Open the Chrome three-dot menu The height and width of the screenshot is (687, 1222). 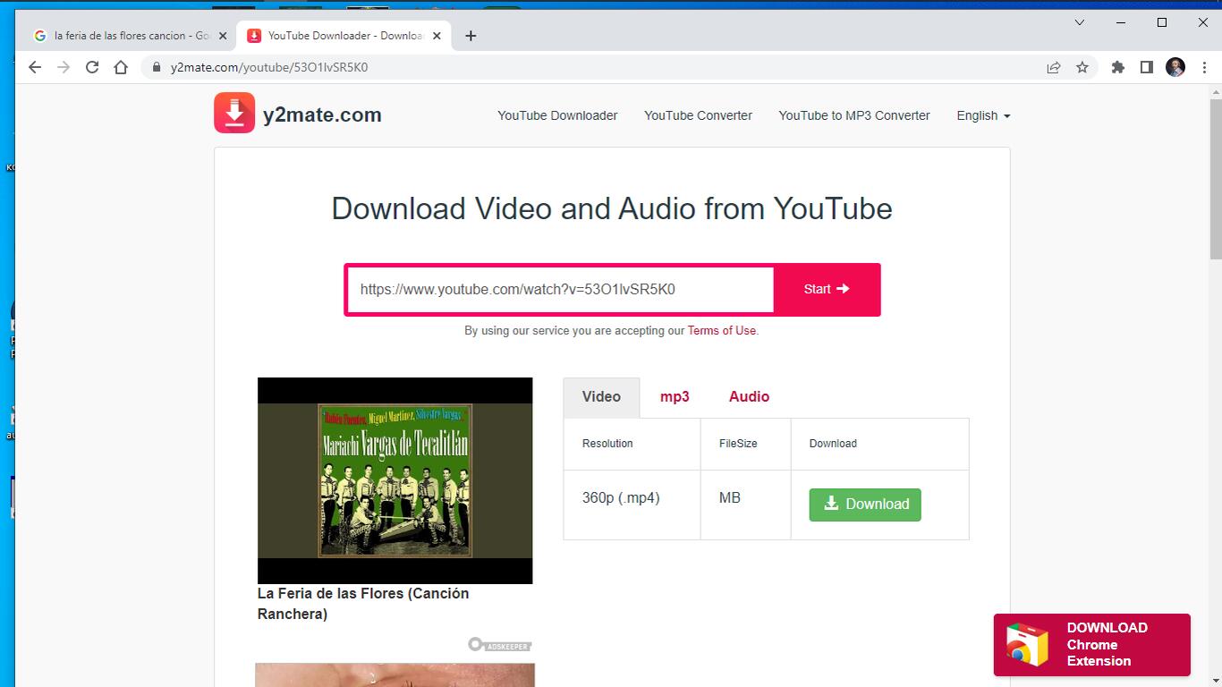point(1204,67)
